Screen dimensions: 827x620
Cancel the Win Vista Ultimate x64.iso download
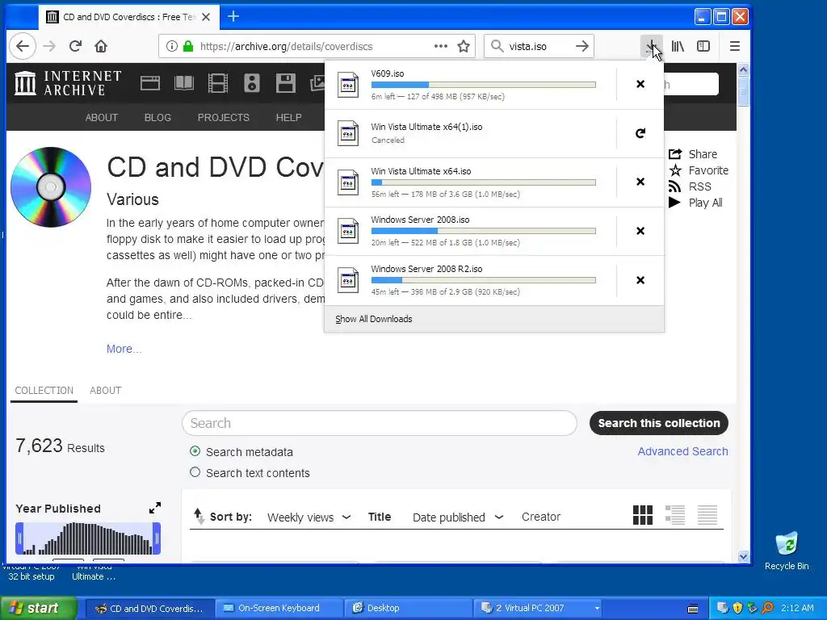pyautogui.click(x=640, y=182)
